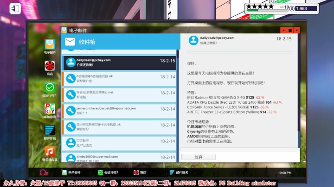Viewport: 334px width, 187px height.
Task: Click the exit door icon at top-left
Action: click(15, 8)
